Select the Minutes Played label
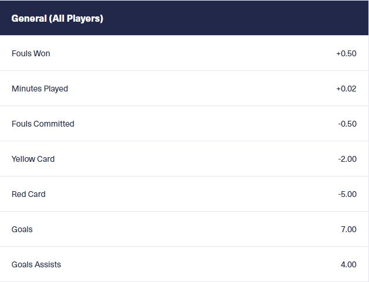 click(x=40, y=89)
